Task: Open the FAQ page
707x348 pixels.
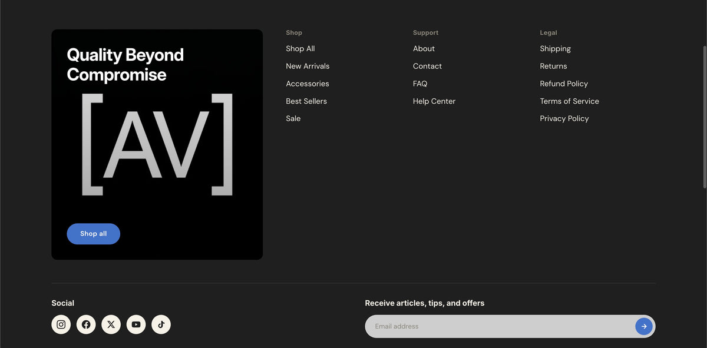Action: tap(420, 84)
